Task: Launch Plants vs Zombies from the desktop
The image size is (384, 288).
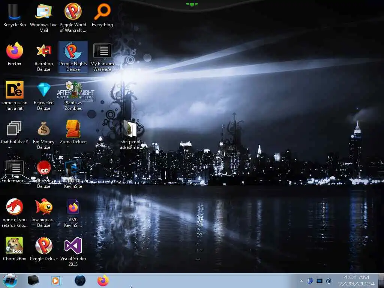Action: (x=73, y=96)
